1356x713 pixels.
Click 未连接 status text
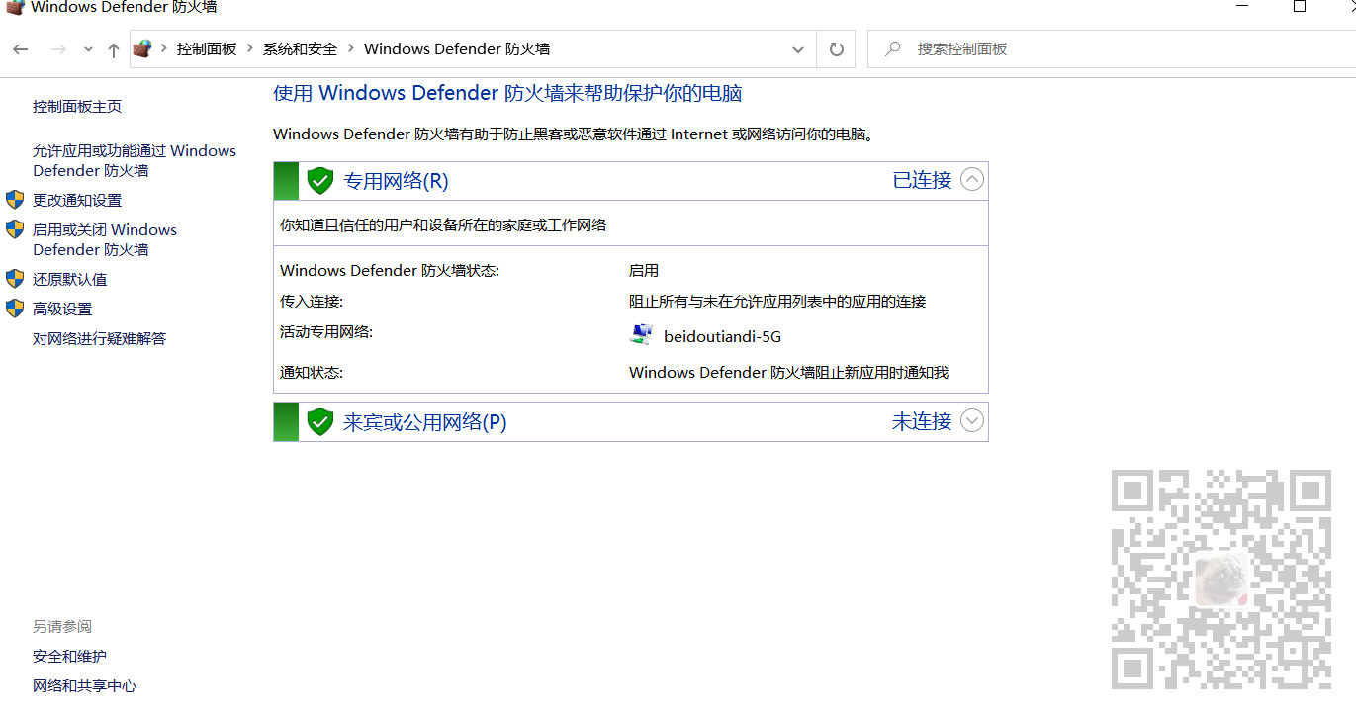tap(922, 421)
